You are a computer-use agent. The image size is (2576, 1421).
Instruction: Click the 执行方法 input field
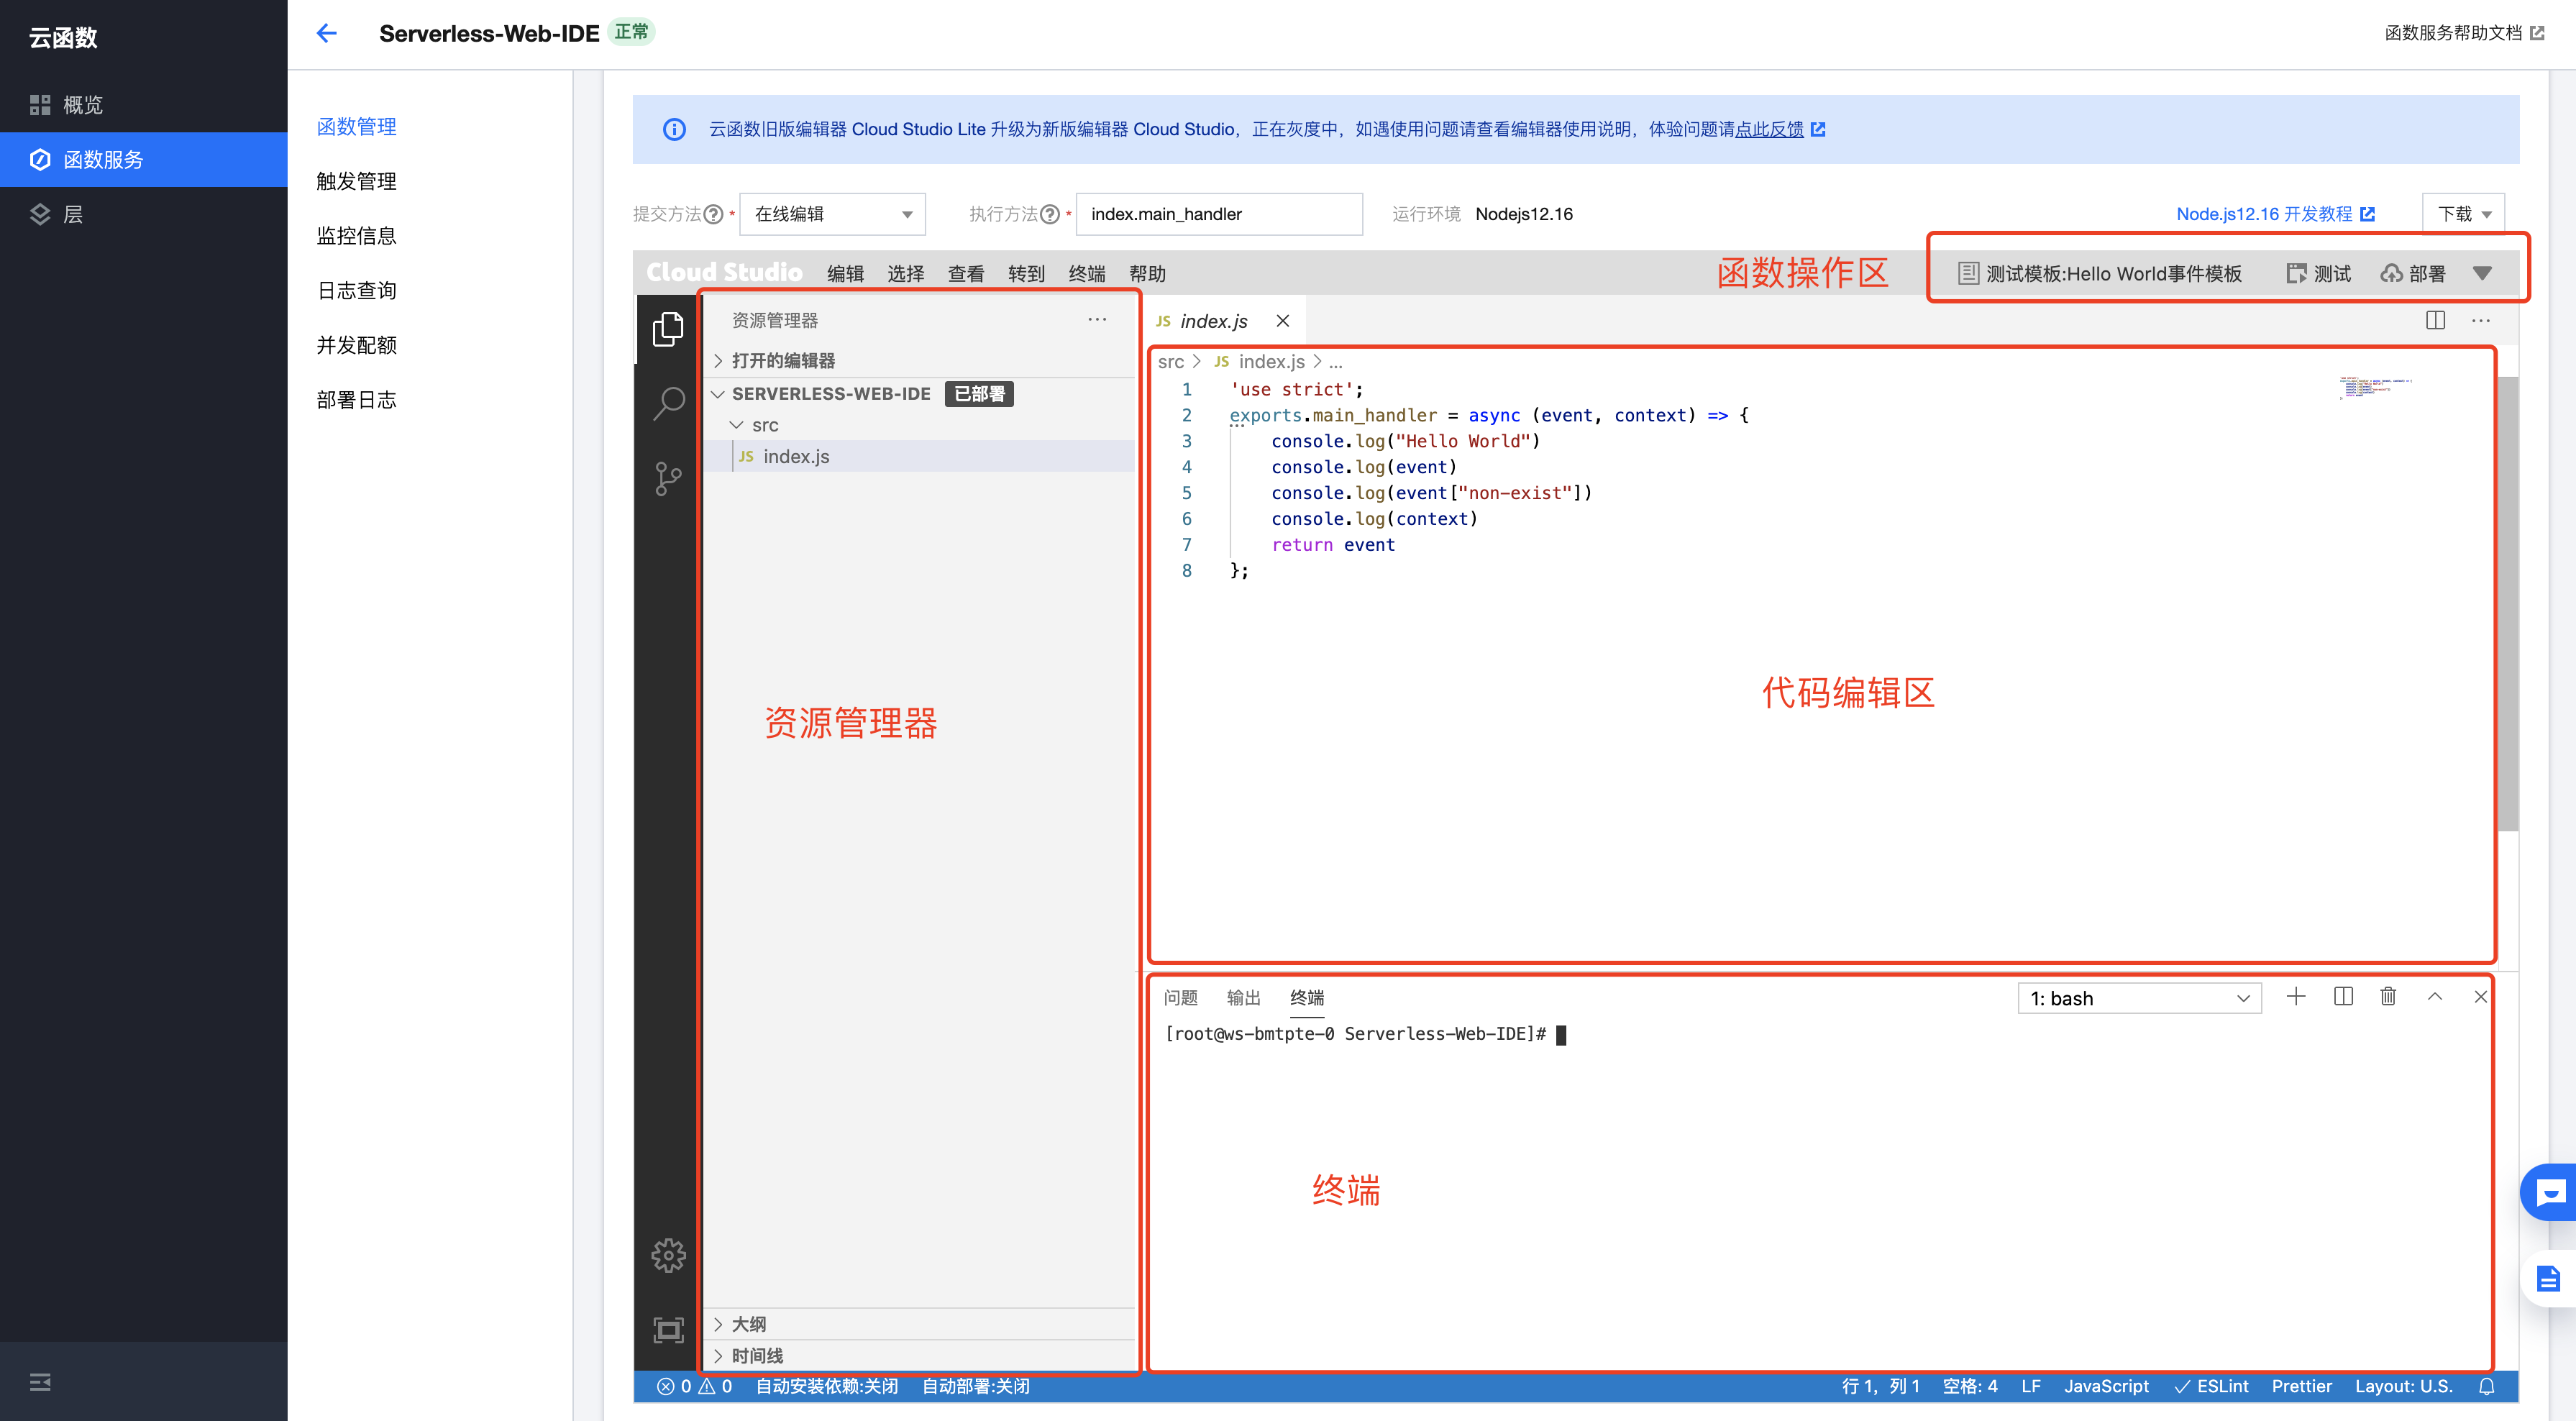pyautogui.click(x=1218, y=214)
